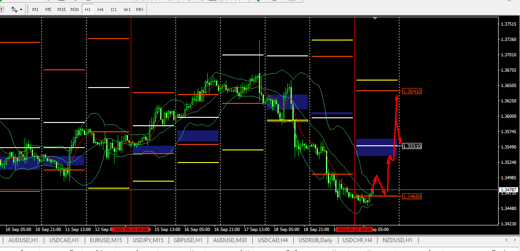Click the 1.36000 price scale value
The width and height of the screenshot is (520, 251).
click(509, 116)
